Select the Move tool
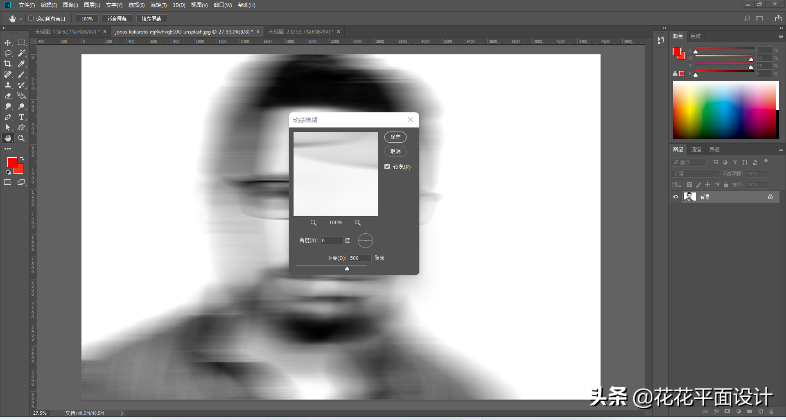 click(x=8, y=42)
